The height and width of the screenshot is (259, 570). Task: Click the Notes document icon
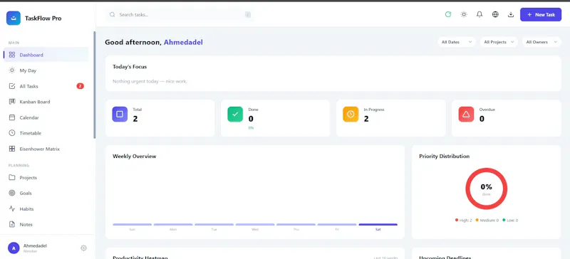(x=12, y=225)
